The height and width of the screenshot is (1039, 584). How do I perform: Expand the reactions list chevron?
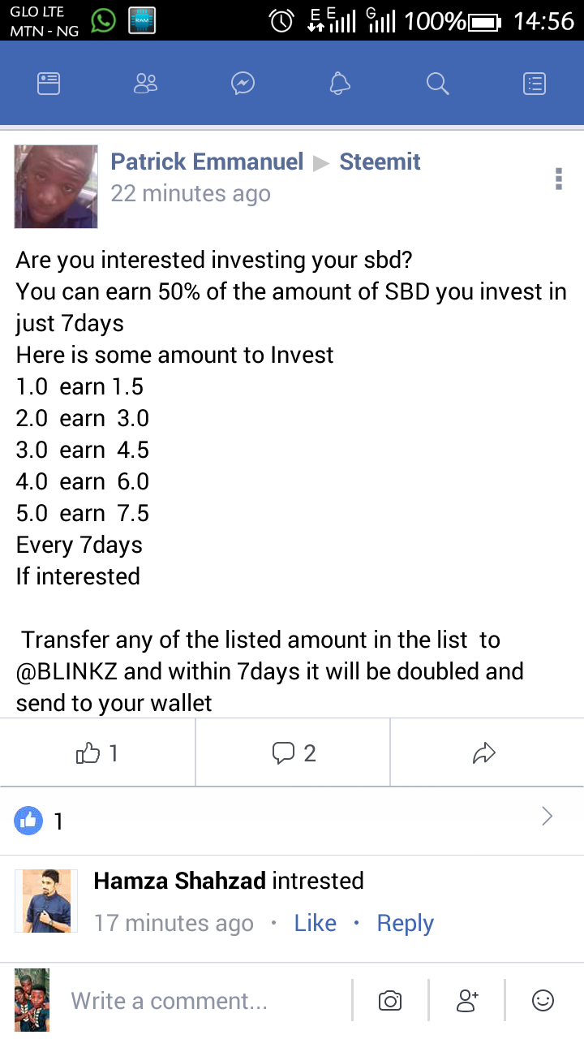[x=547, y=817]
